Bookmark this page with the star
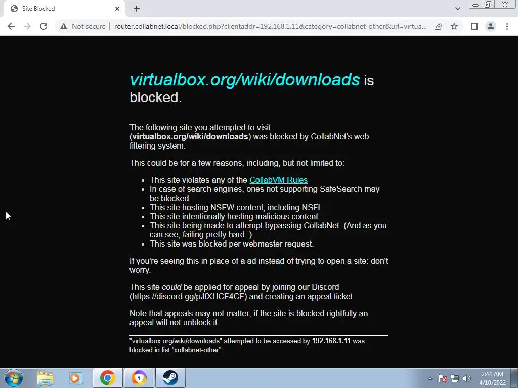 (454, 26)
